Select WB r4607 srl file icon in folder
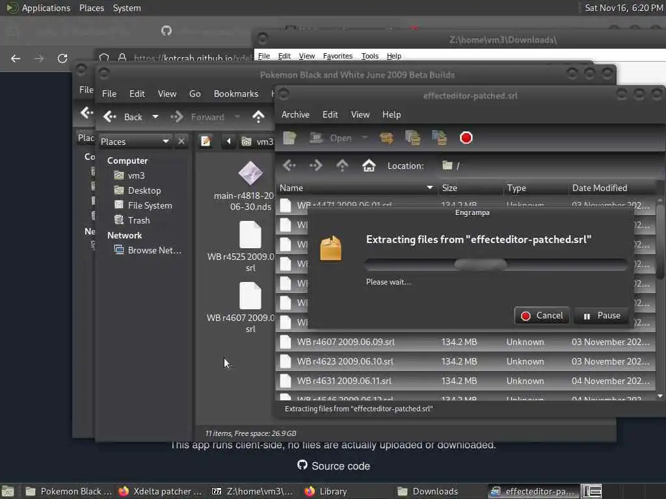This screenshot has width=666, height=499. (x=250, y=296)
